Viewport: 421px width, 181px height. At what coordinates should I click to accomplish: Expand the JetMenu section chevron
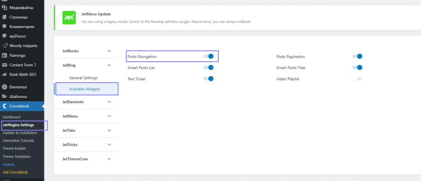pyautogui.click(x=109, y=116)
